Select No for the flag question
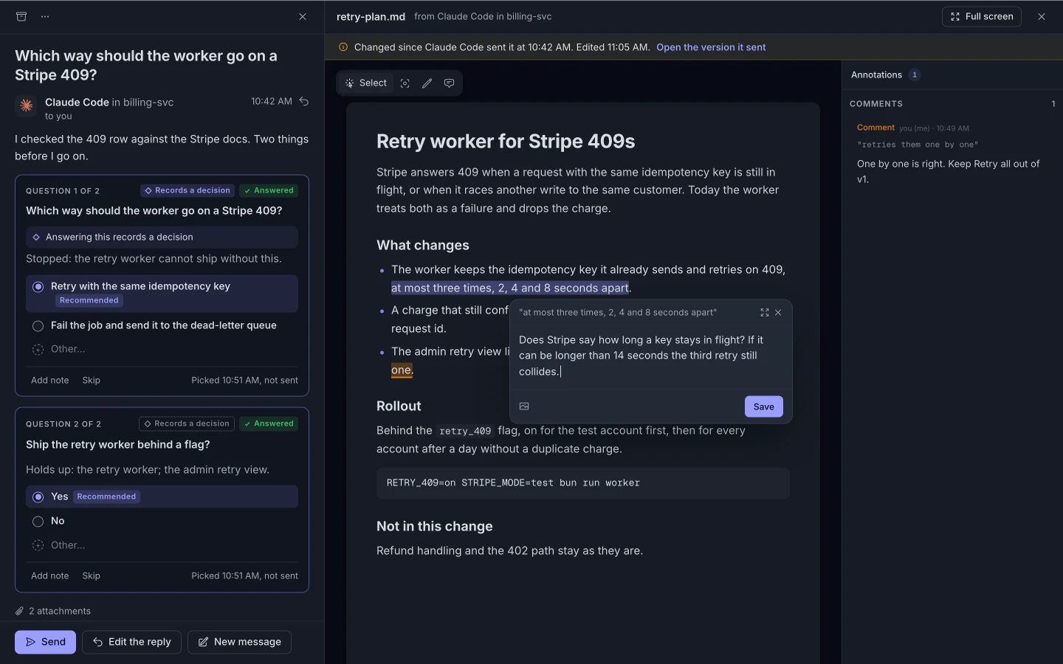This screenshot has height=664, width=1063. pos(162,521)
